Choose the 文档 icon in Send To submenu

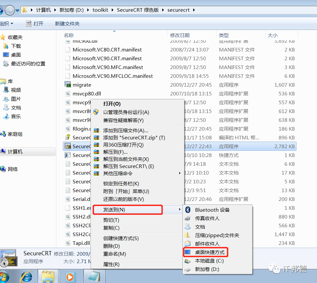tap(188, 227)
